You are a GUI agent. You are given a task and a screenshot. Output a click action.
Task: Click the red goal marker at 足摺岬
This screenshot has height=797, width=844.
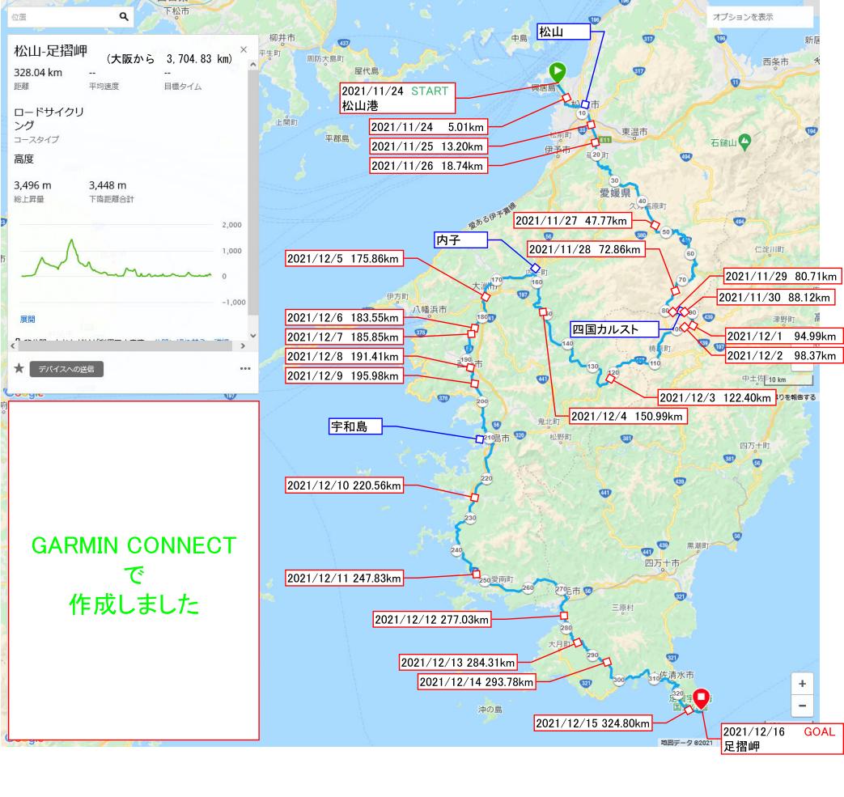(701, 698)
